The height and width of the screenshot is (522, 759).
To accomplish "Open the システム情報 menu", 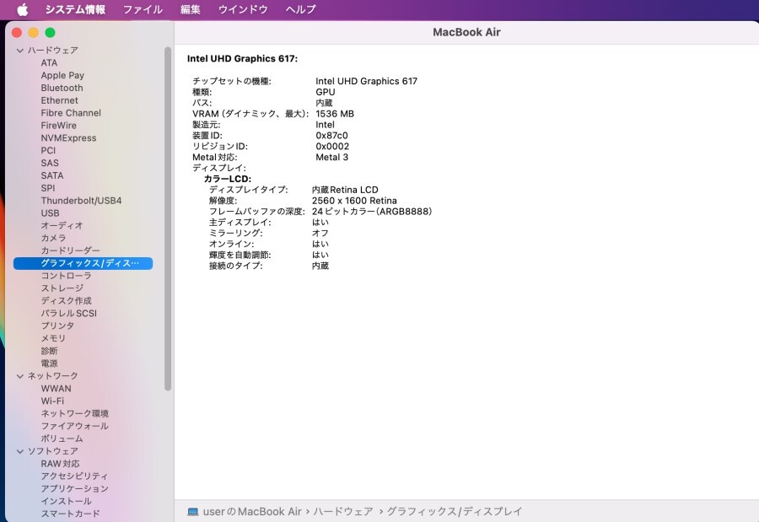I will point(75,9).
